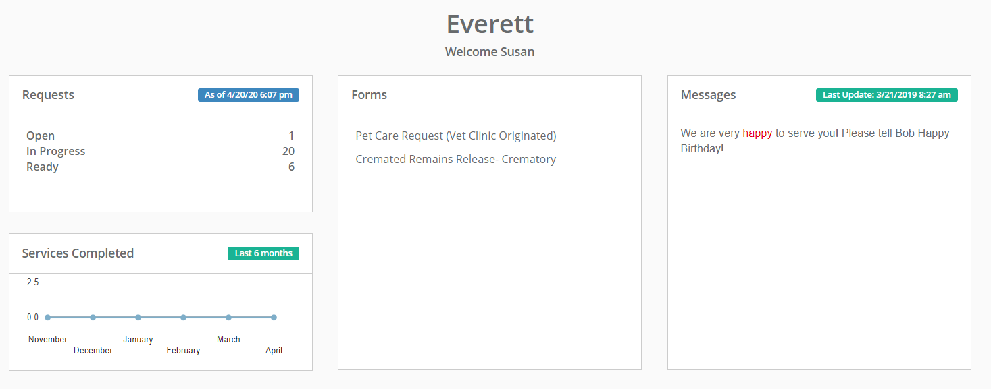Click the January axis label

(x=138, y=339)
